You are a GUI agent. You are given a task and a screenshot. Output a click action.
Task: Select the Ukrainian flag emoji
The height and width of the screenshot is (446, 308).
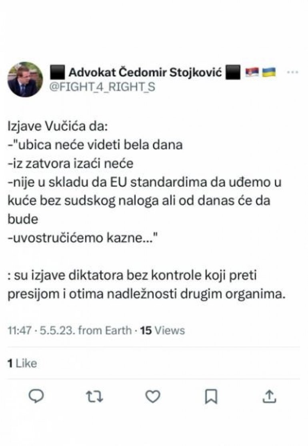269,72
